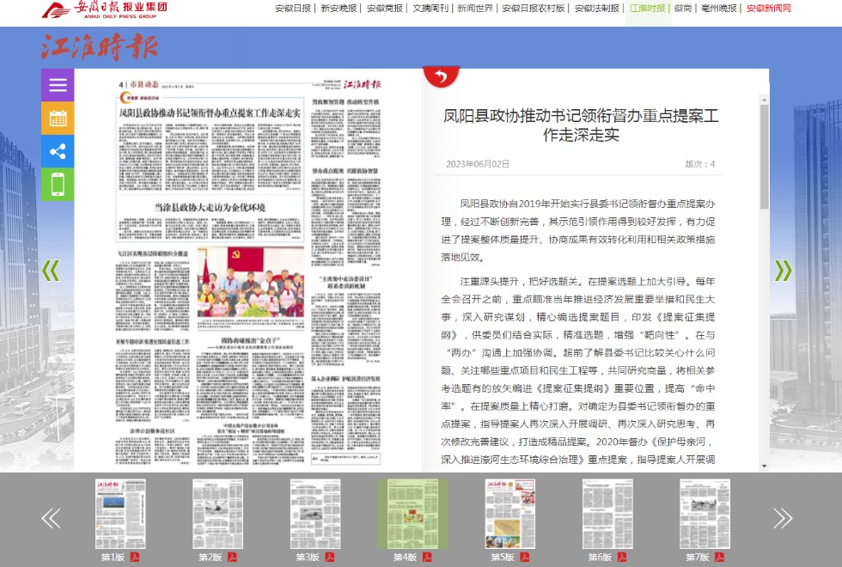Download PDF icon for 第1版
This screenshot has height=567, width=842.
135,558
